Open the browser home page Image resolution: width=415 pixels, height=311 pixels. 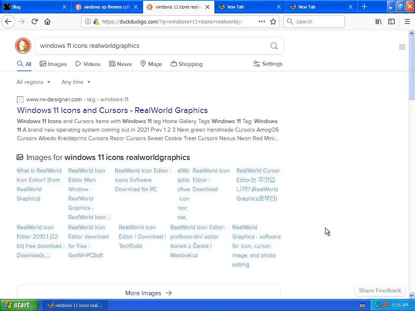coord(47,21)
